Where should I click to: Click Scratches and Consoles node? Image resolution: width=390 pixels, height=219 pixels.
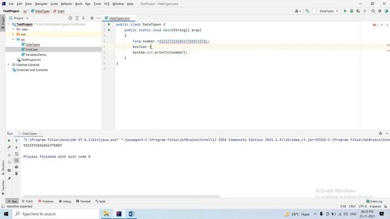(x=30, y=70)
